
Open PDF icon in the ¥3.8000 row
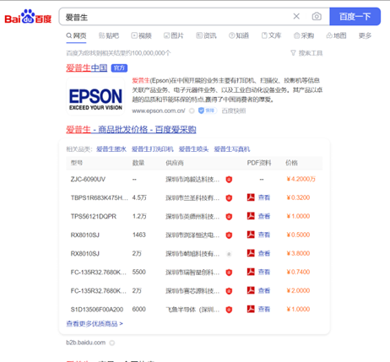coord(251,253)
